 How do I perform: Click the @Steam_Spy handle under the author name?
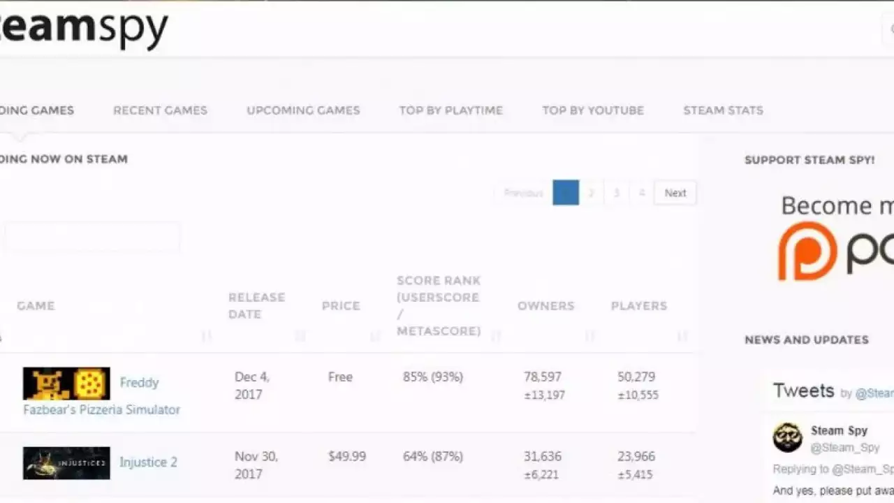tap(845, 448)
